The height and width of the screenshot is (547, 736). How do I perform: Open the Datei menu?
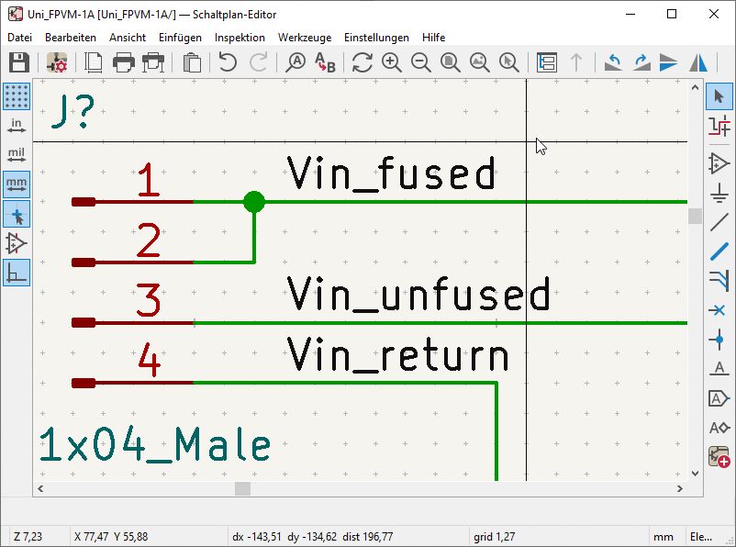tap(19, 37)
